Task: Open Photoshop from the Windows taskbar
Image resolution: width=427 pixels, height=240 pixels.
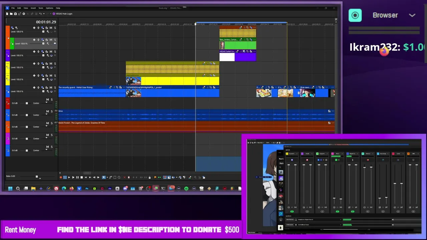Action: coord(87,189)
